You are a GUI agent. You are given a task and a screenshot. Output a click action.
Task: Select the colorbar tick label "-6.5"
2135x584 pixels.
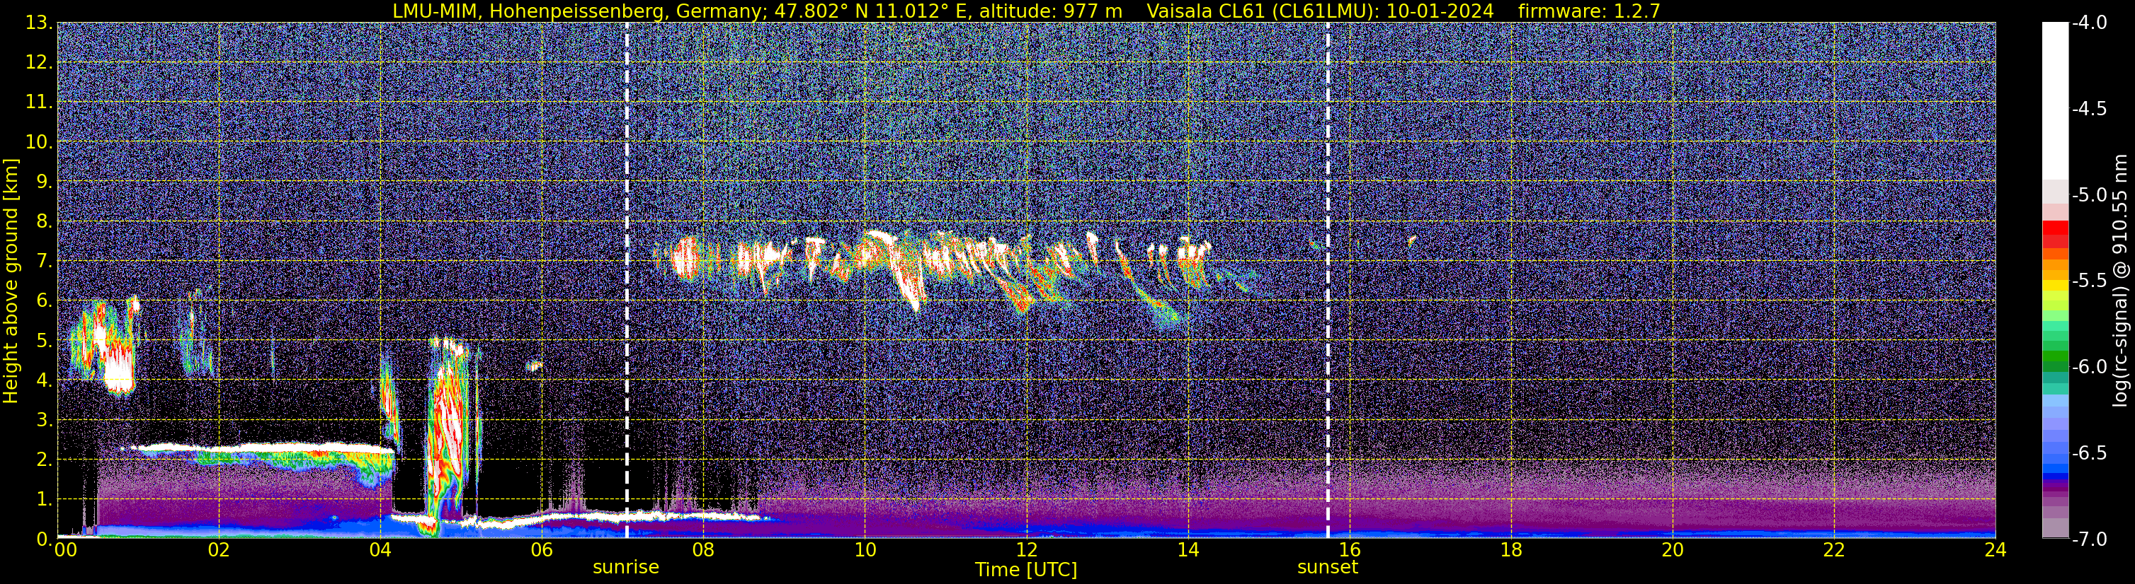pyautogui.click(x=2088, y=453)
